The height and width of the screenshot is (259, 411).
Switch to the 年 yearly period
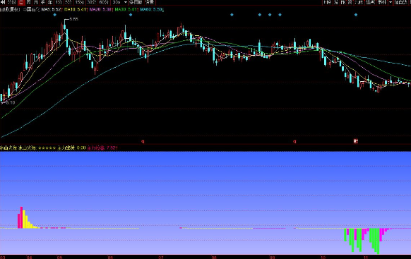pos(50,2)
